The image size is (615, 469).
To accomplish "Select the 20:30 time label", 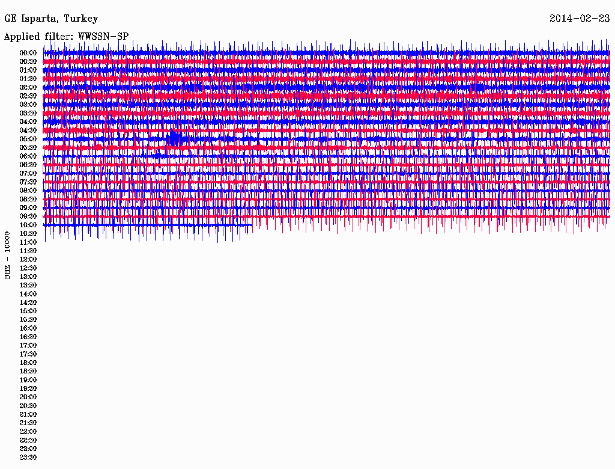I will click(x=28, y=406).
